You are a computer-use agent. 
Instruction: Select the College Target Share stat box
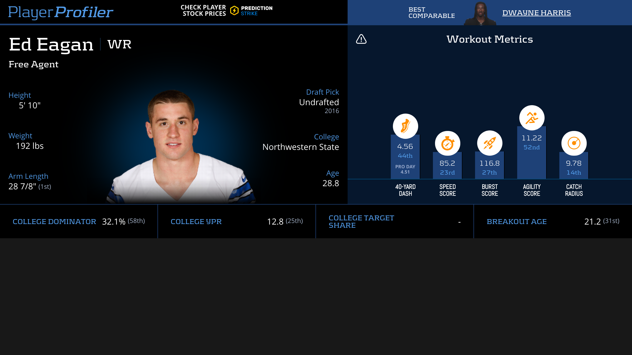pyautogui.click(x=395, y=221)
